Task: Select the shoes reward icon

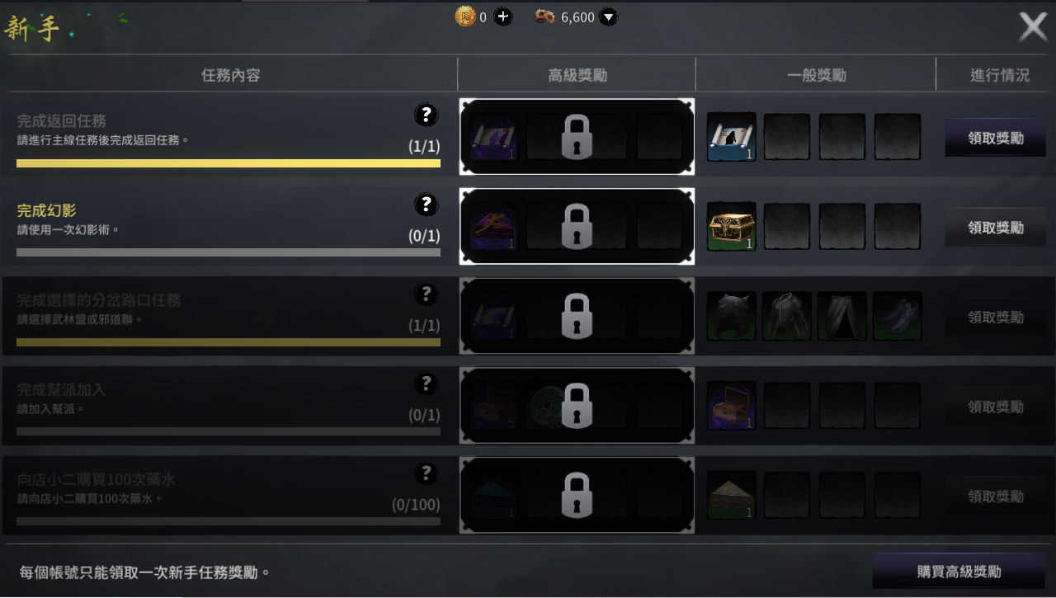Action: tap(898, 316)
